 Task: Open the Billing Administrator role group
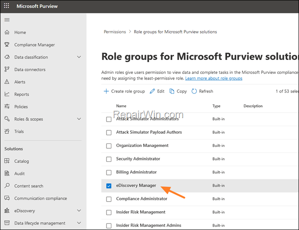(x=136, y=172)
